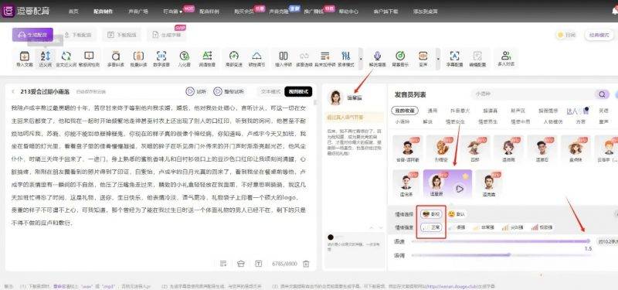Select the first voice card in top row

coord(408,150)
